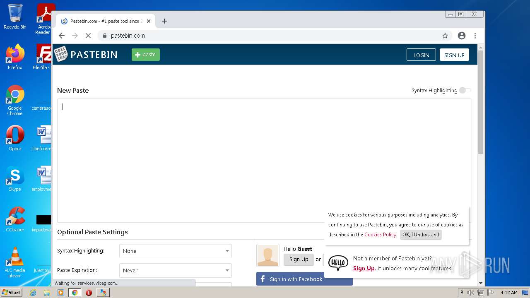This screenshot has height=298, width=530.
Task: Stop page loading with the X icon
Action: 88,36
